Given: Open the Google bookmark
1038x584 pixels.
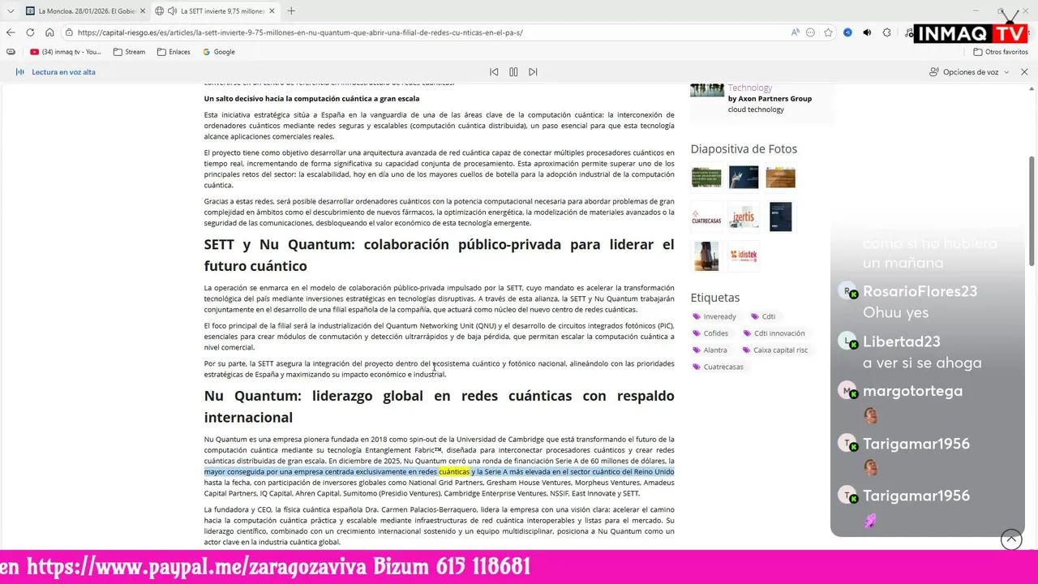Looking at the screenshot, I should pos(219,52).
